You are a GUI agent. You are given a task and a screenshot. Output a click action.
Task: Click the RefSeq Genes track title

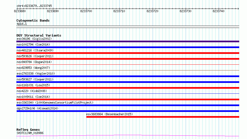tap(28, 130)
